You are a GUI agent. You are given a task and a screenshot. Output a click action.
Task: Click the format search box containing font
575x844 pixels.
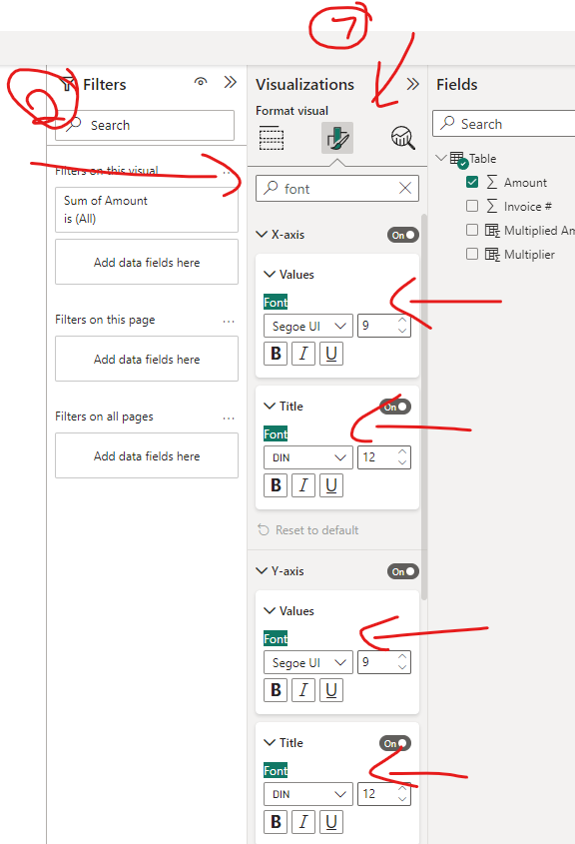[x=337, y=189]
